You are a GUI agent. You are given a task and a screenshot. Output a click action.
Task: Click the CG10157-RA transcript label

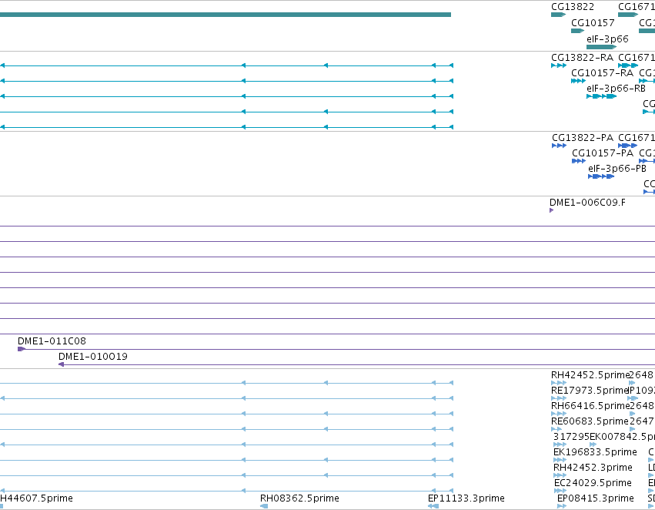pos(602,73)
